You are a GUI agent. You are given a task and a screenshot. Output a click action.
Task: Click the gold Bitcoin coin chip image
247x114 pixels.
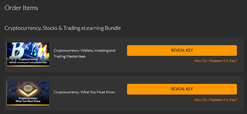point(28,88)
